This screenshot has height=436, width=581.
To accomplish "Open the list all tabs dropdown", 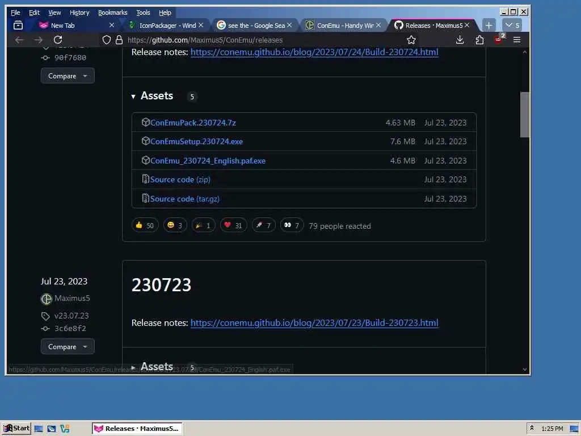I will [512, 25].
